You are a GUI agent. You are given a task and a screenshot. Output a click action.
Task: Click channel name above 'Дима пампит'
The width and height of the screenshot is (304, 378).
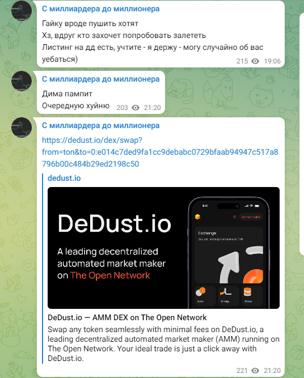(x=100, y=79)
